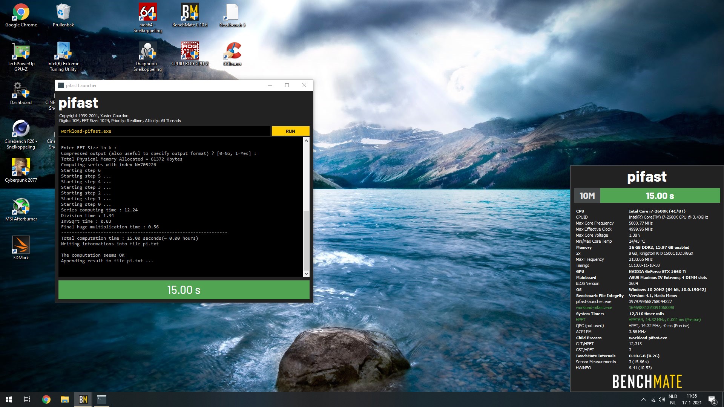Screen dimensions: 724x407
Task: Click the console vertical scrollbar thumb
Action: coord(306,240)
